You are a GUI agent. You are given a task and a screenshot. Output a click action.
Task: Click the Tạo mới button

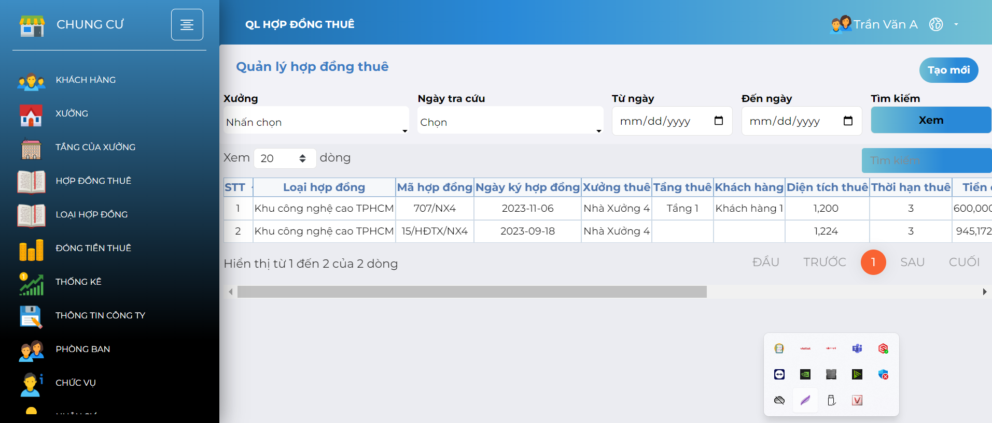(x=948, y=70)
